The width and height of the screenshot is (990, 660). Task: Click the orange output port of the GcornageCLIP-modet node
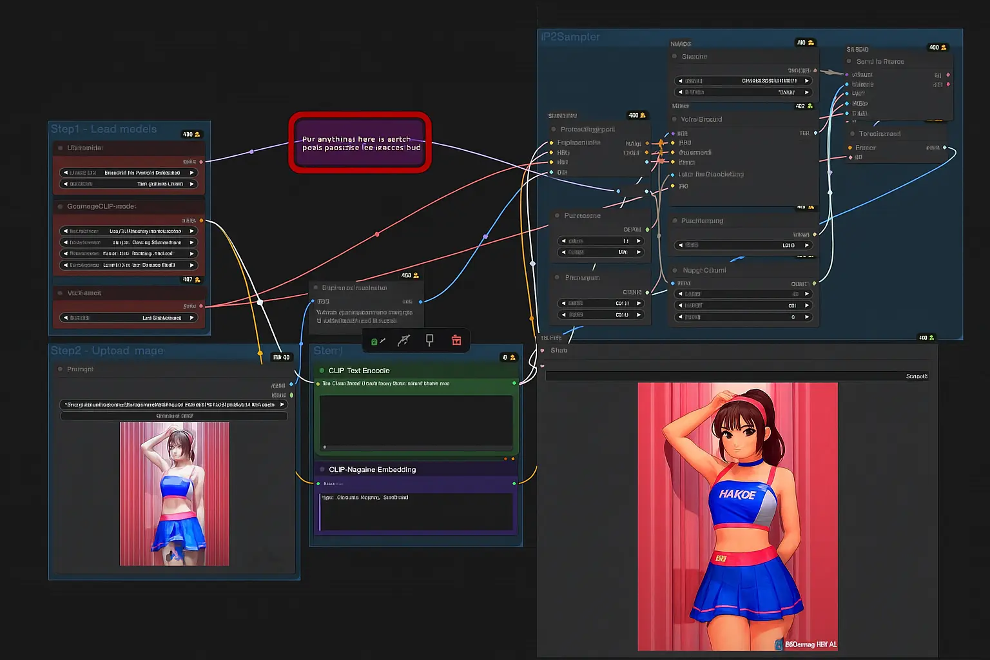(x=201, y=220)
